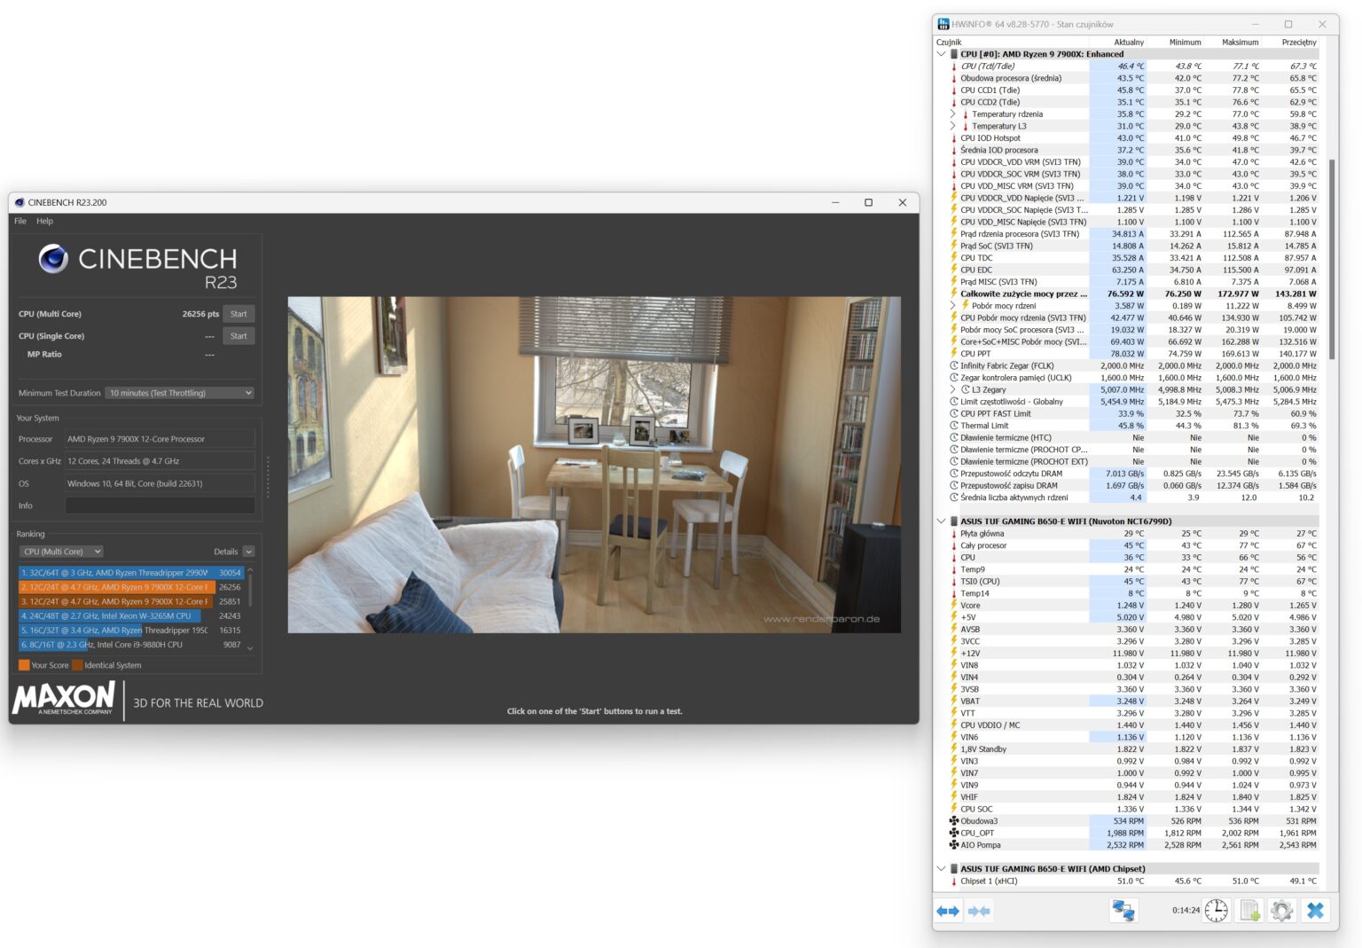
Task: Click the orange Your Score color swatch
Action: 24,665
